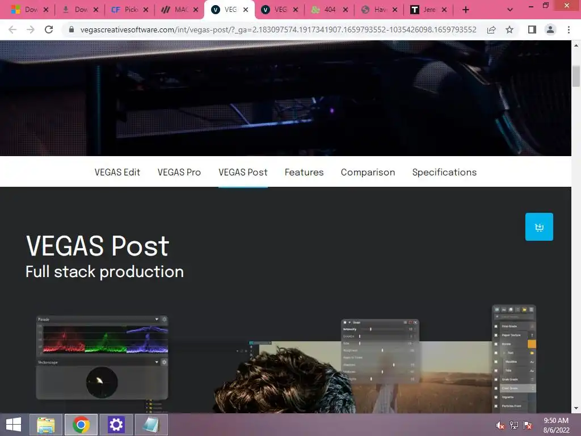The height and width of the screenshot is (436, 581).
Task: Open the settings gear taskbar app
Action: click(116, 425)
